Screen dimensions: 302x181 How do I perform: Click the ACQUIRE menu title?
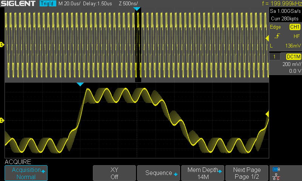click(18, 162)
